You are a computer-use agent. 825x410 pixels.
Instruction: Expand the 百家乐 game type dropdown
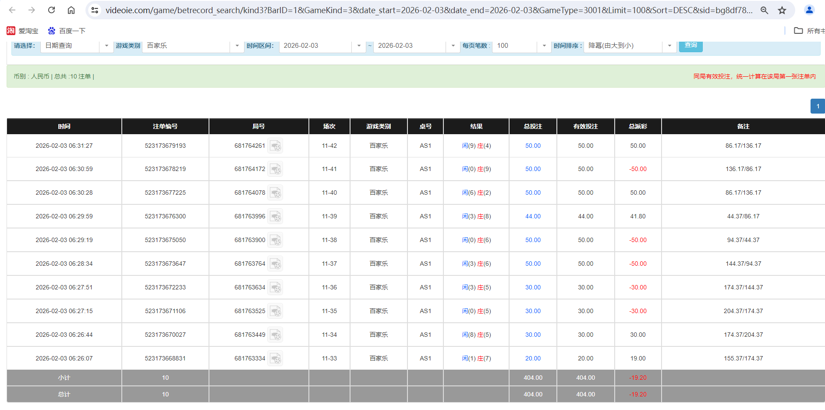[237, 46]
